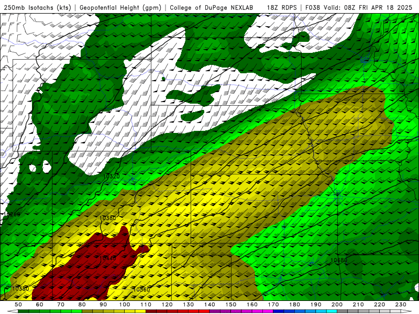Click the 10380 contour label at the lower-left map edge
This screenshot has width=419, height=314.
coord(20,289)
